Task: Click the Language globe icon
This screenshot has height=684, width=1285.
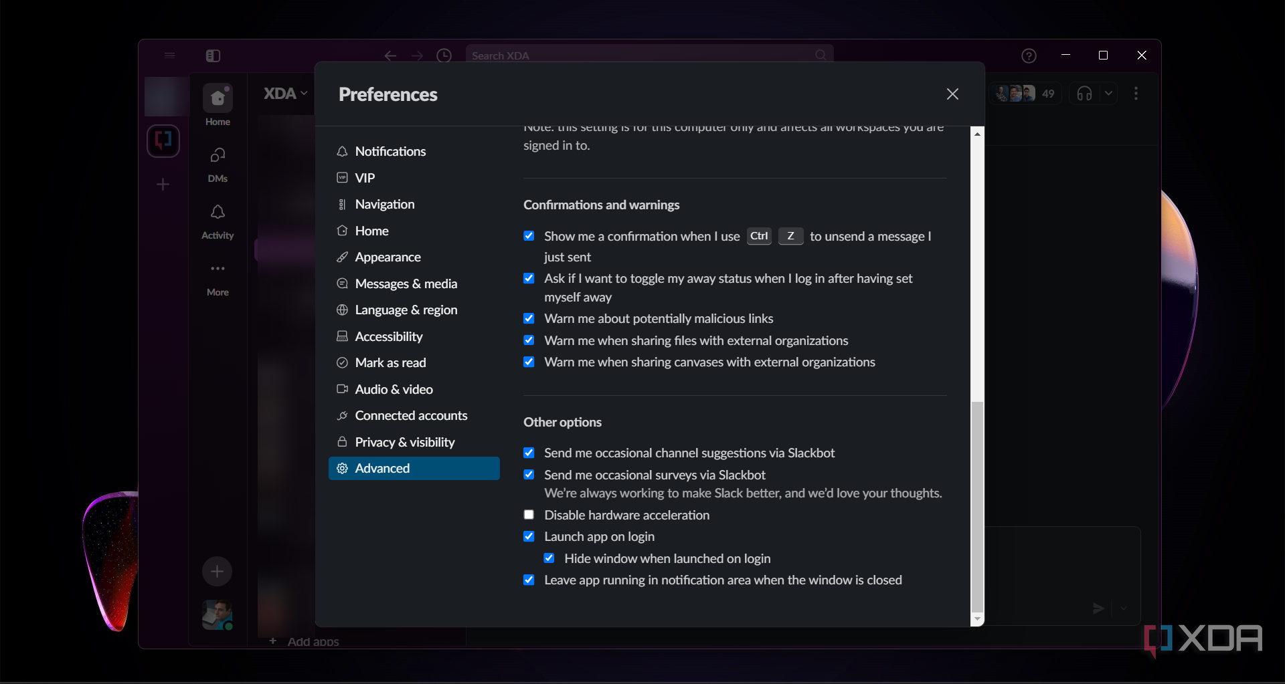Action: pyautogui.click(x=342, y=310)
